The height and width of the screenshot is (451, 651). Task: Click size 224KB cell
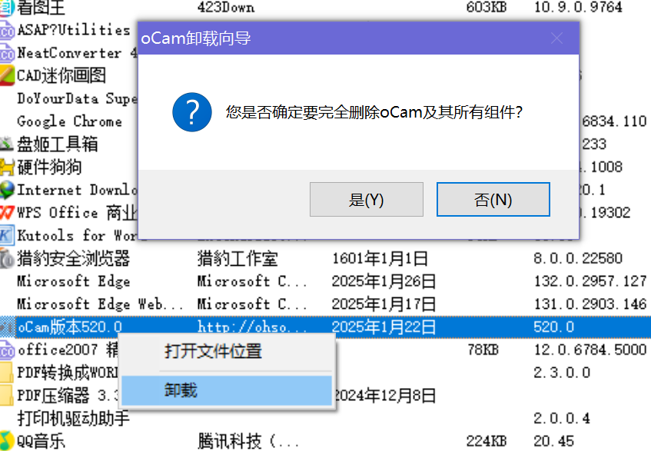pos(487,440)
